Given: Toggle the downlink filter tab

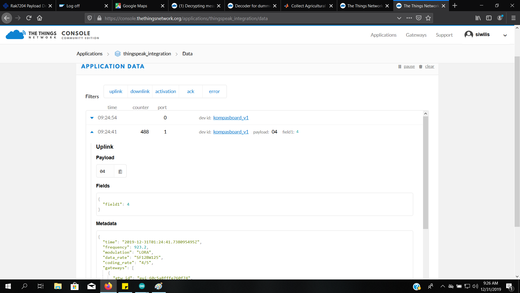Looking at the screenshot, I should [139, 91].
